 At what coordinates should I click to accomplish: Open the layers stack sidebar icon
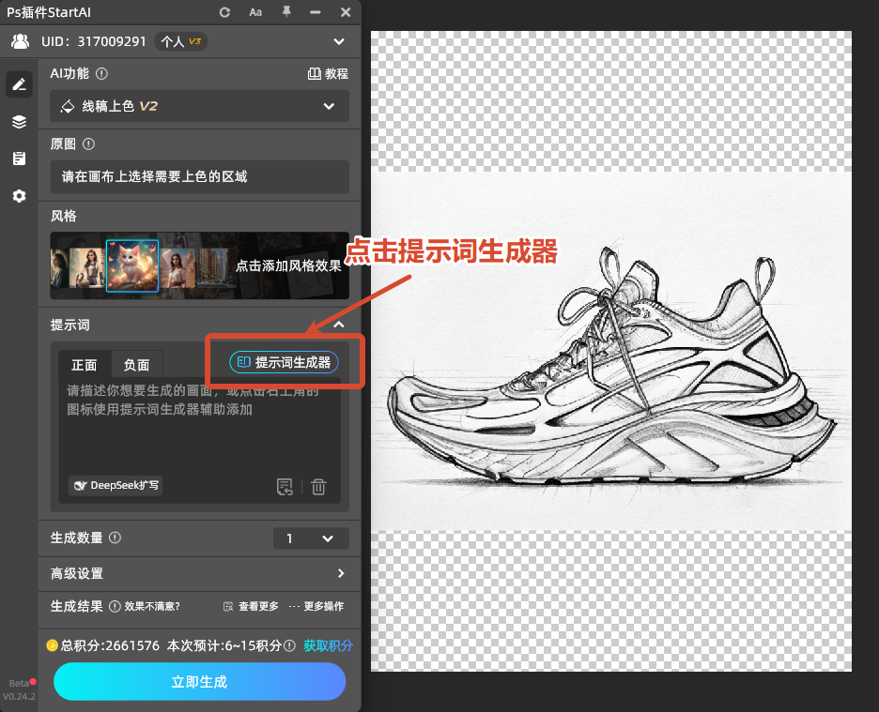pos(19,122)
